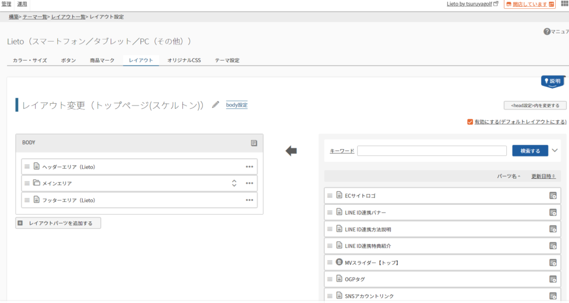
Task: Open three-dot menu for フッターエリア（Lieto）
Action: coord(249,200)
